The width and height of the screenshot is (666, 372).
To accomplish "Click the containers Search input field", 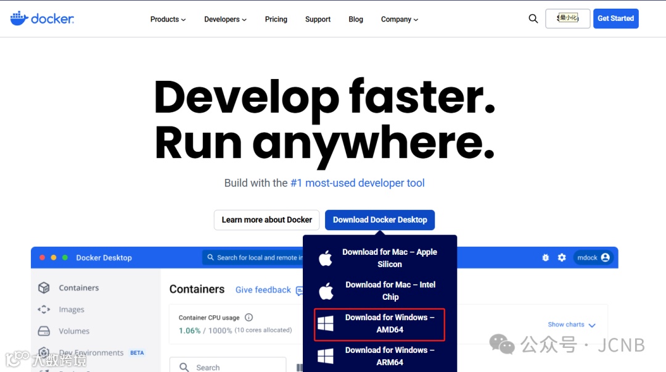I will click(228, 366).
